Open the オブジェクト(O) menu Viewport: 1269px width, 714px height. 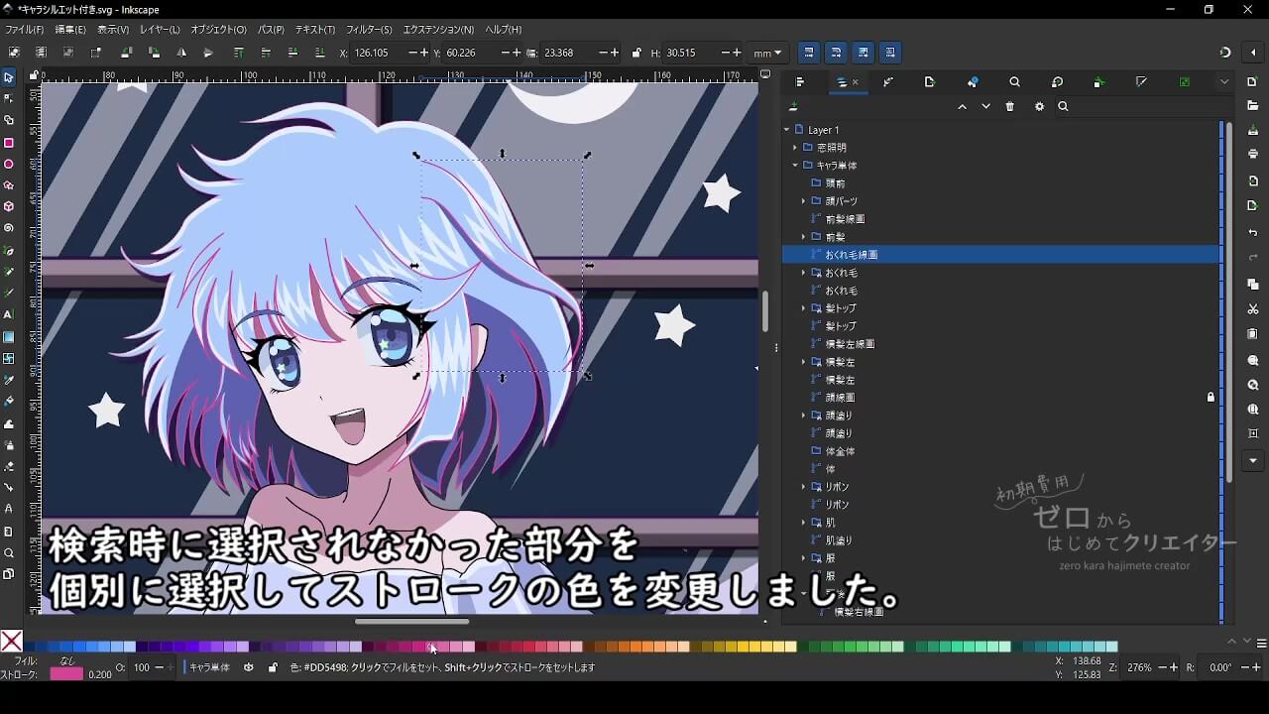click(x=218, y=30)
